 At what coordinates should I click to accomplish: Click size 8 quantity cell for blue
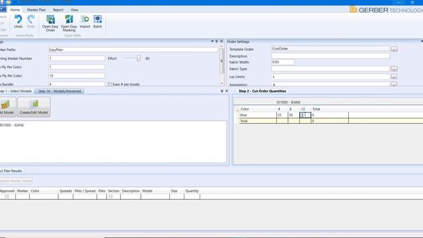(x=293, y=115)
